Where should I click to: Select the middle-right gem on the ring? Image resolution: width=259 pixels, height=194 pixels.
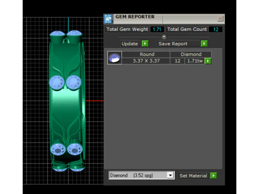click(73, 82)
